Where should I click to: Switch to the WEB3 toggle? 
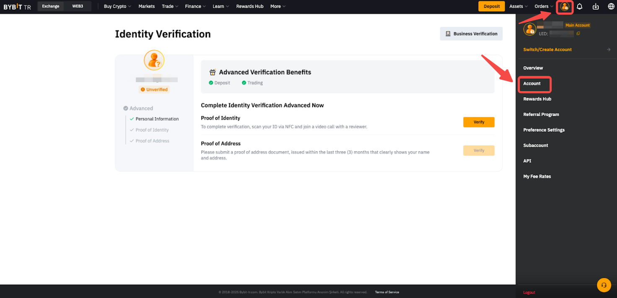78,6
